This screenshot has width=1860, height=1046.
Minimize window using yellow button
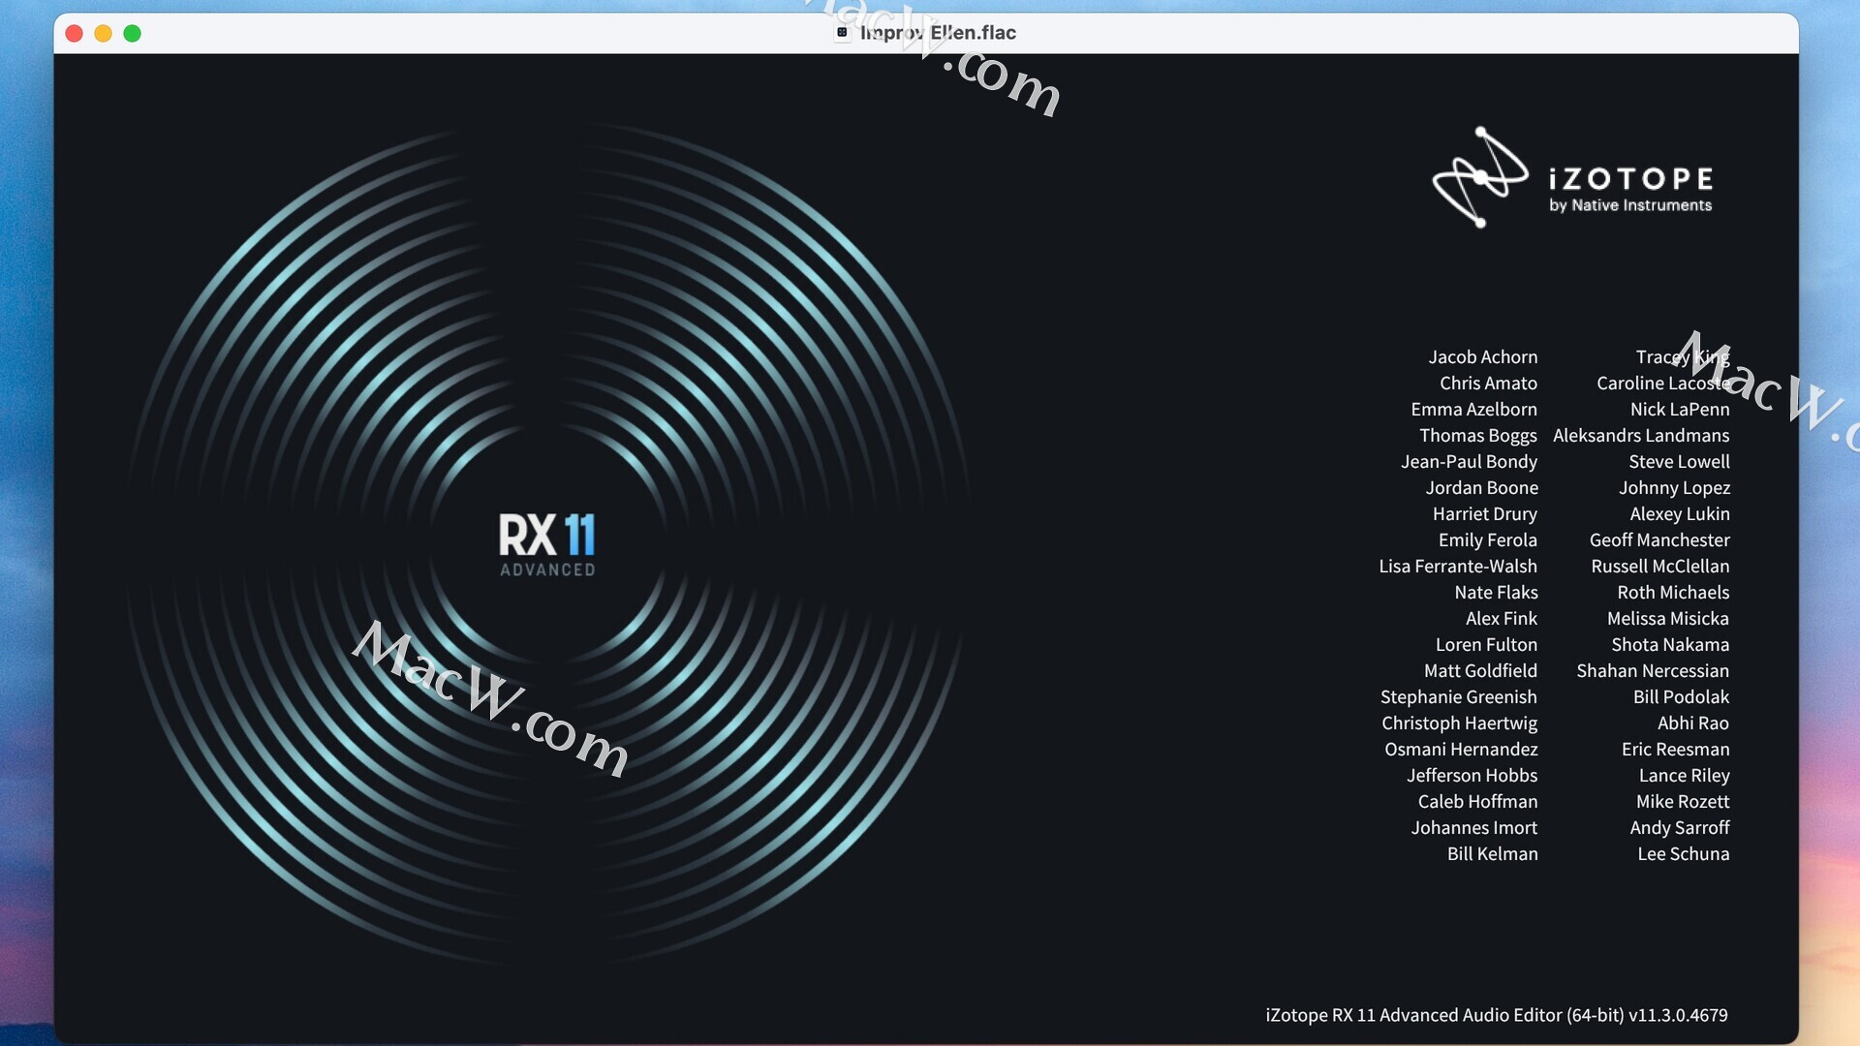103,34
